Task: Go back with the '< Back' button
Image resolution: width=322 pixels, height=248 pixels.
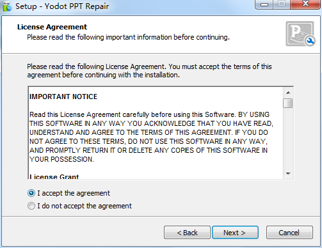Action: point(187,233)
